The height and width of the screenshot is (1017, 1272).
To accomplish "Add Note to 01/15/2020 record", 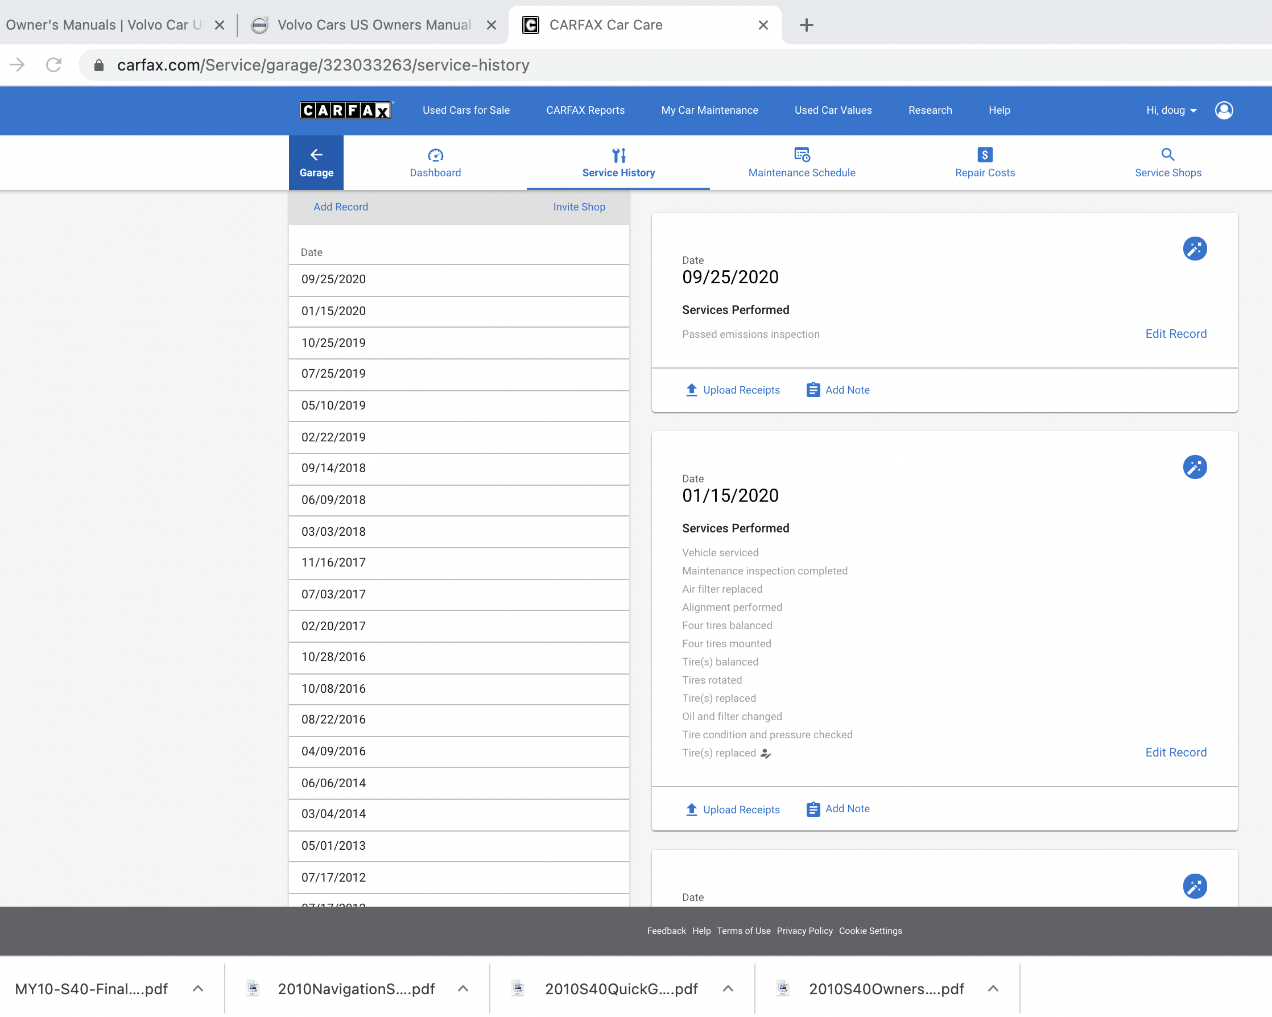I will pyautogui.click(x=838, y=809).
